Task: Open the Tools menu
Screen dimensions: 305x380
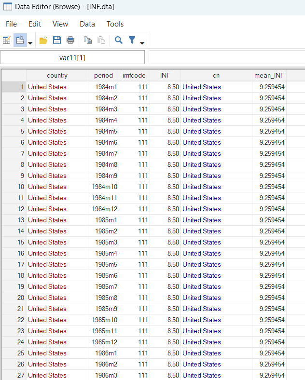Action: tap(115, 24)
